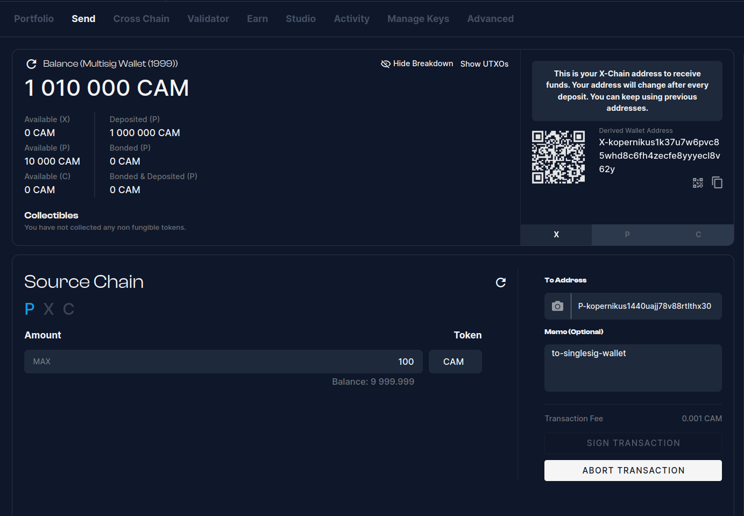Open the CAM token selector
744x516 pixels.
455,362
